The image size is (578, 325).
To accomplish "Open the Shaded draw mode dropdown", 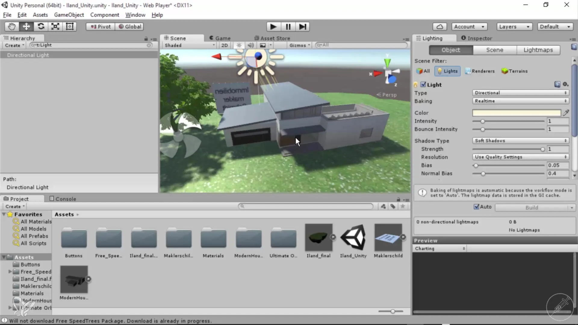I will pos(190,45).
